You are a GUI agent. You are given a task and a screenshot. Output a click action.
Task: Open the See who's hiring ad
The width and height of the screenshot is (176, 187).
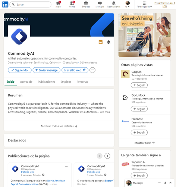coord(144,35)
